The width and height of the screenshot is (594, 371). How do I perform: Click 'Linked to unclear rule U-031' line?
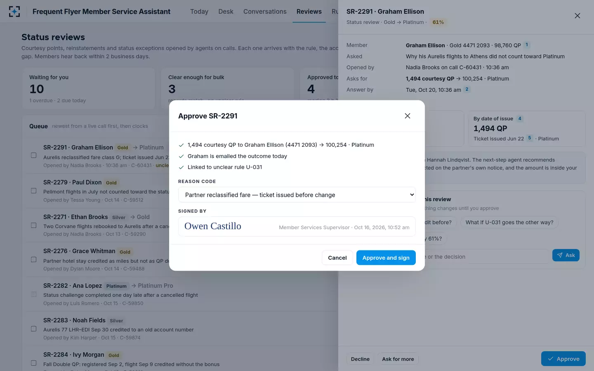(x=225, y=167)
